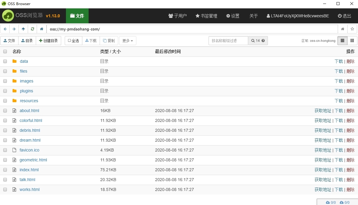Click the oss address path field
358x205 pixels.
pos(192,29)
